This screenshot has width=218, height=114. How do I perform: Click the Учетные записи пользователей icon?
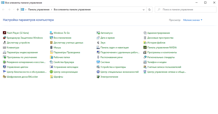(x=145, y=67)
